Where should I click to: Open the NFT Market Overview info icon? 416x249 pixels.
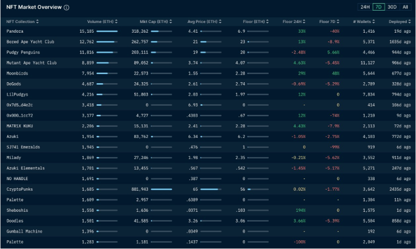[x=66, y=8]
